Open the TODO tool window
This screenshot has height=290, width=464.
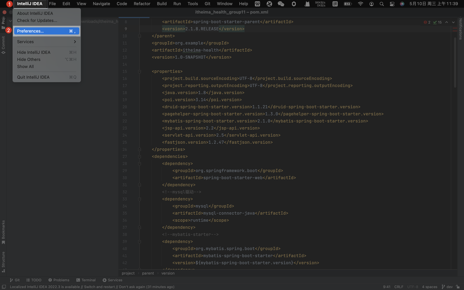click(x=34, y=280)
